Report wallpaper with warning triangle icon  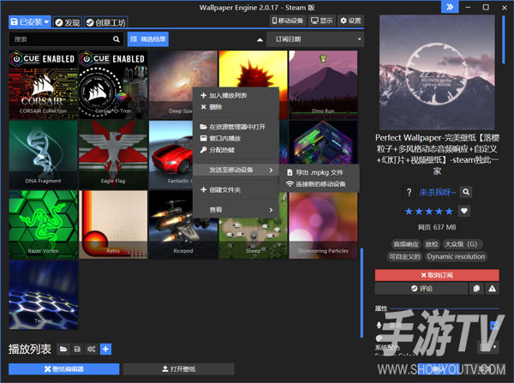click(x=493, y=289)
